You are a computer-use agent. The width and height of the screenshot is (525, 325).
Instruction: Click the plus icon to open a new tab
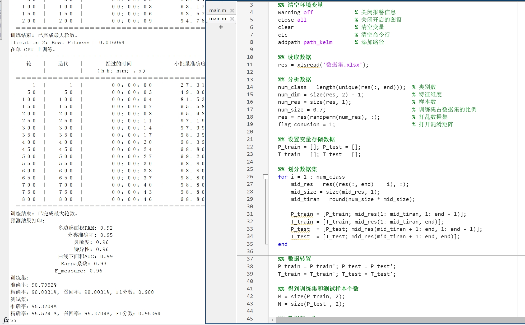[221, 27]
